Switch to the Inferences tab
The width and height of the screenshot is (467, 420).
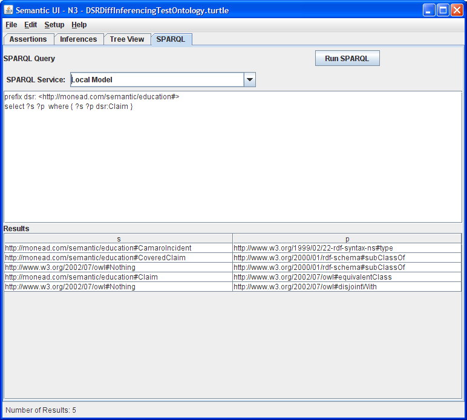point(78,39)
